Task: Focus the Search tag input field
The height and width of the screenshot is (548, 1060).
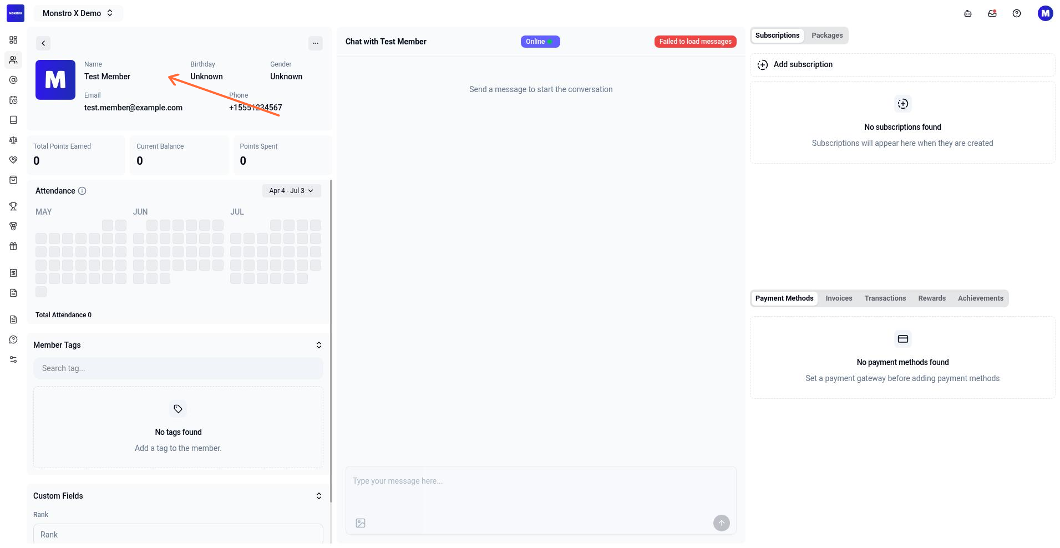Action: pos(178,368)
